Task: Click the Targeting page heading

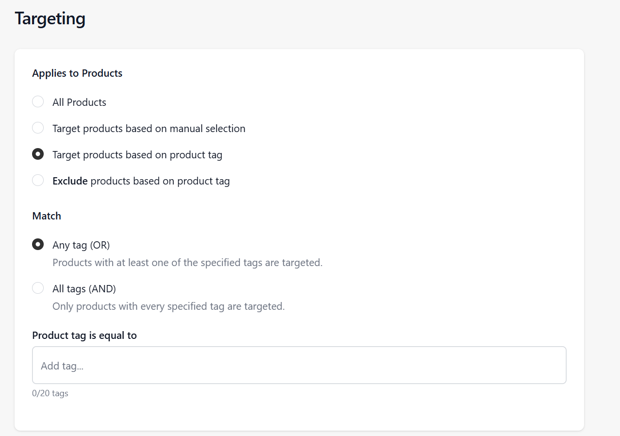Action: 50,18
